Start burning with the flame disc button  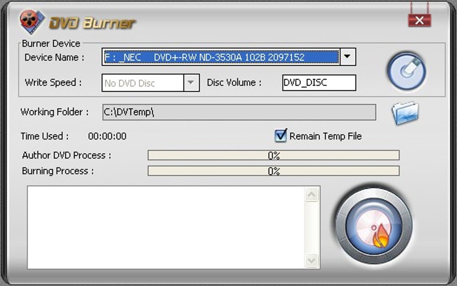click(374, 226)
